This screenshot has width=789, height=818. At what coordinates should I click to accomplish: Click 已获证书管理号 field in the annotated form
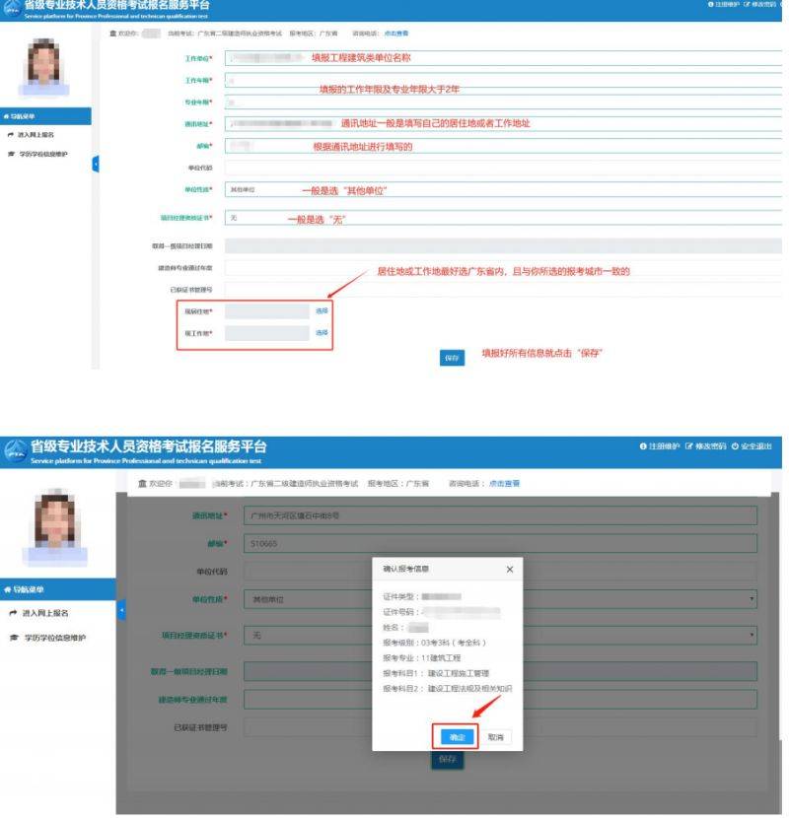[503, 290]
